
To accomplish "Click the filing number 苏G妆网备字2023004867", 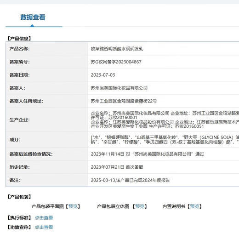I will click(x=116, y=62).
